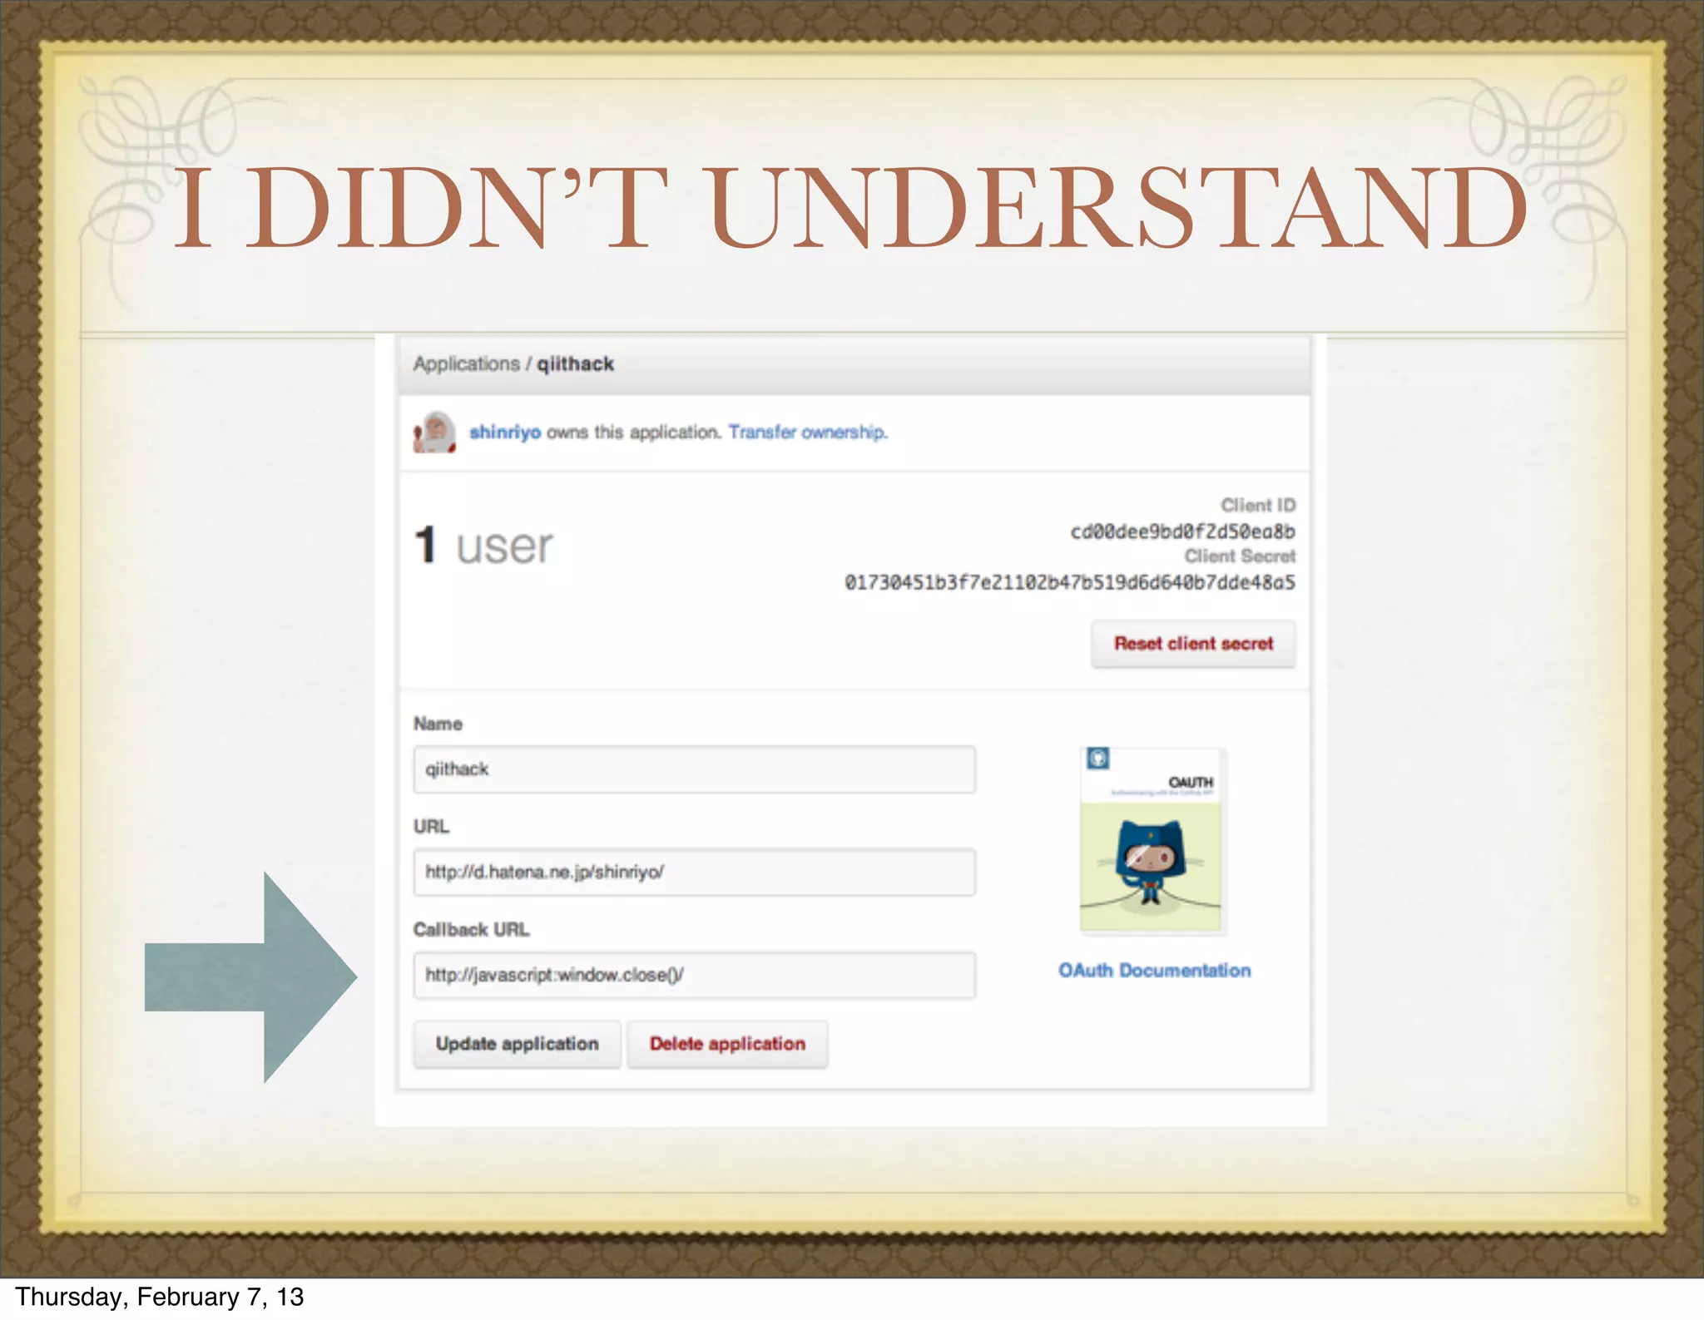Image resolution: width=1704 pixels, height=1320 pixels.
Task: Select the Callback URL text field
Action: (694, 975)
